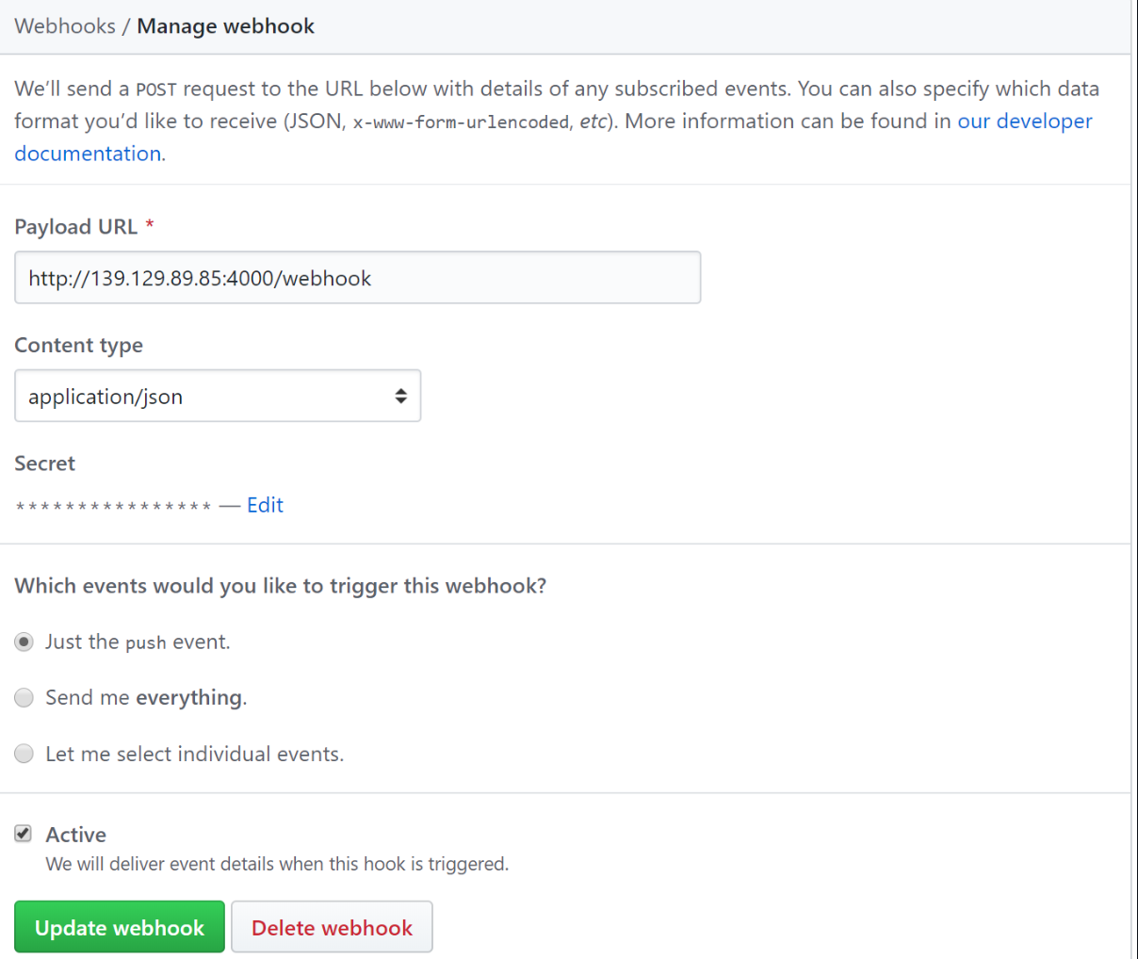This screenshot has width=1138, height=959.
Task: Click the Edit link next to Secret
Action: (265, 506)
